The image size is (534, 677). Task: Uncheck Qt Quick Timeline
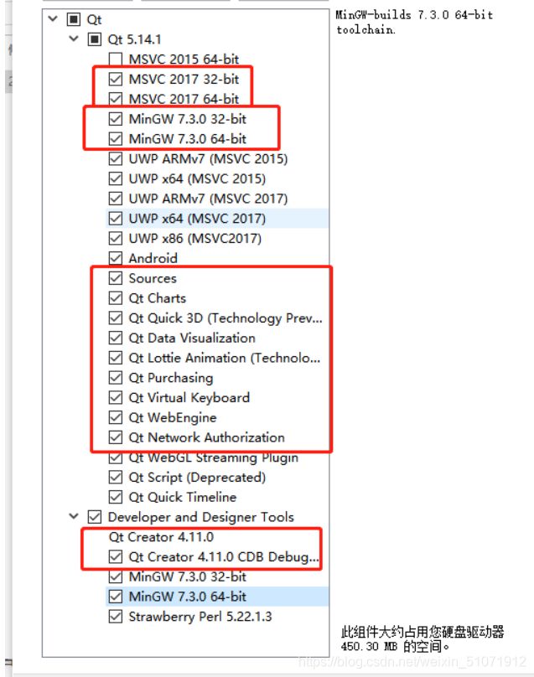click(x=116, y=497)
